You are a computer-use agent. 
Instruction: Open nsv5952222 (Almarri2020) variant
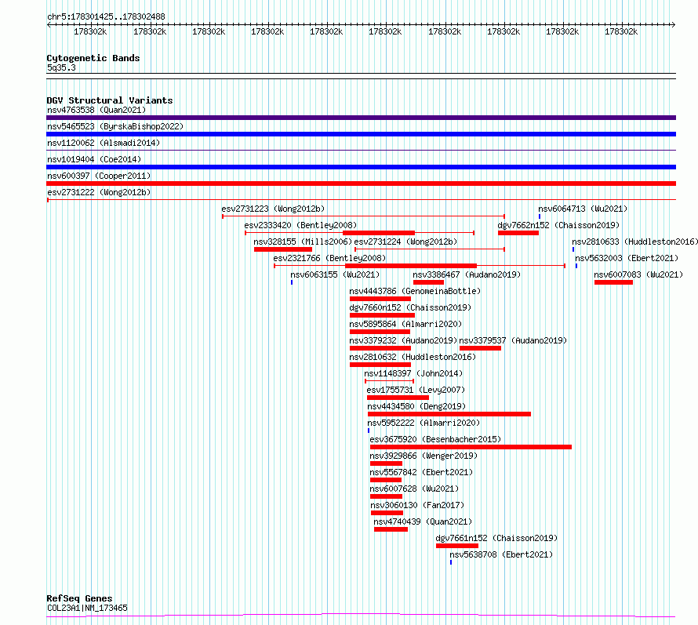tap(424, 423)
